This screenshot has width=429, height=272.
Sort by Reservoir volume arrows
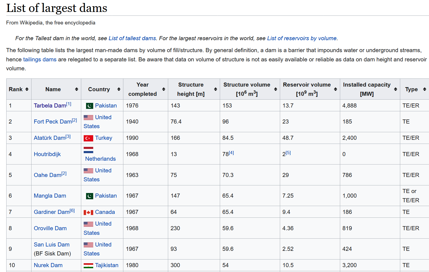click(x=336, y=89)
